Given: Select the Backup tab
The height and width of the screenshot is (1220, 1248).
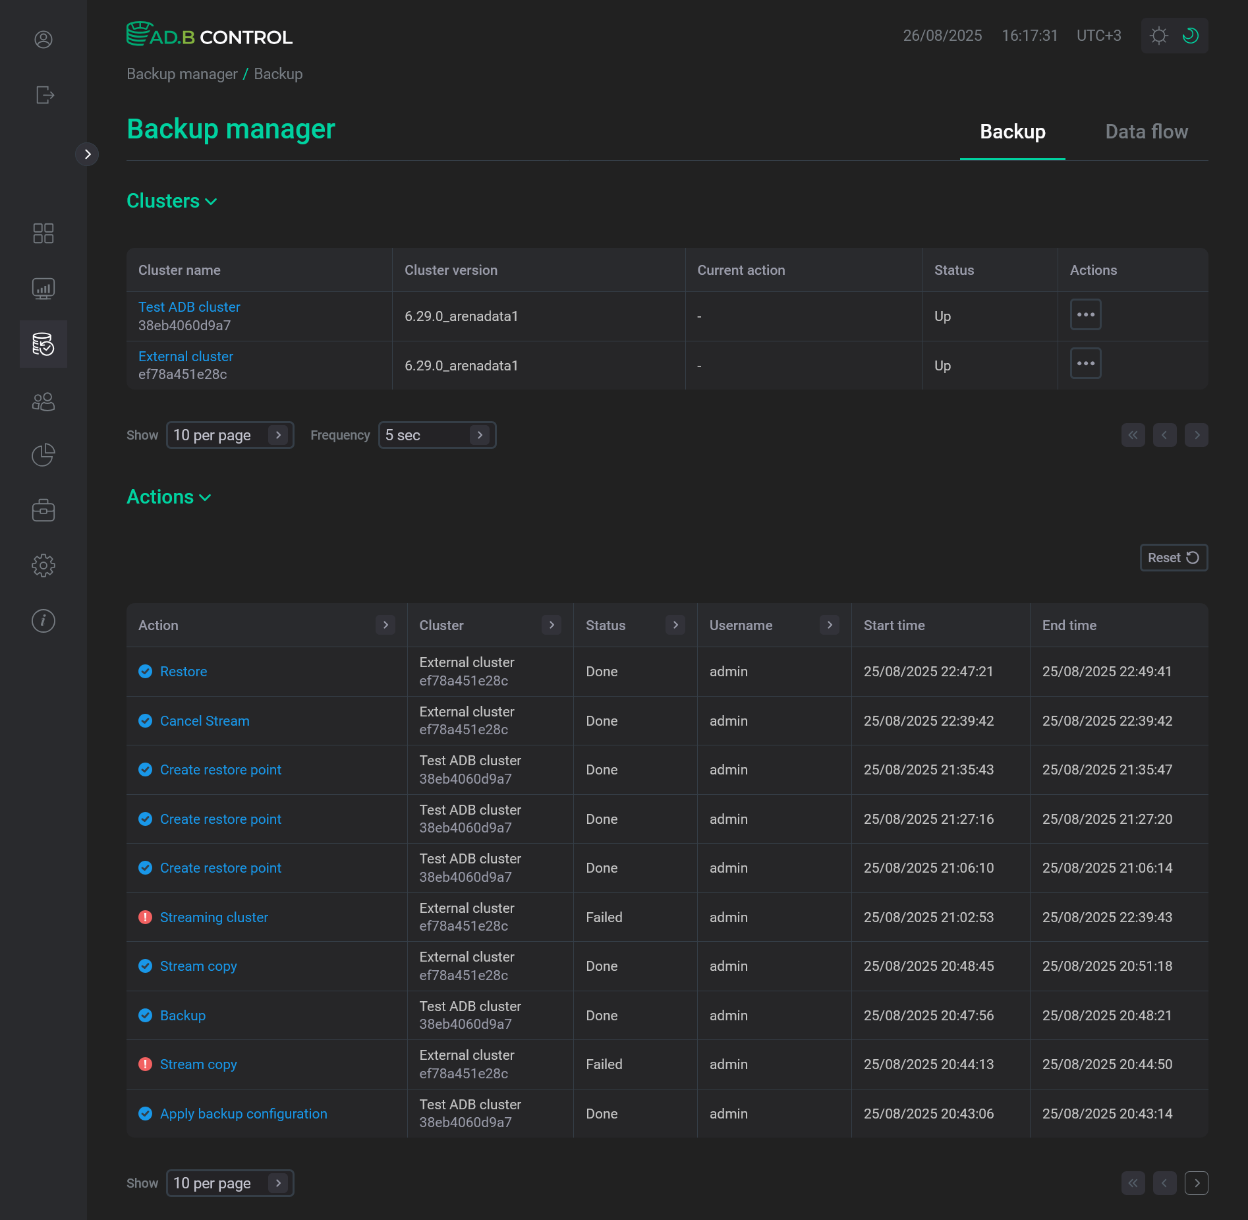Looking at the screenshot, I should [1012, 132].
